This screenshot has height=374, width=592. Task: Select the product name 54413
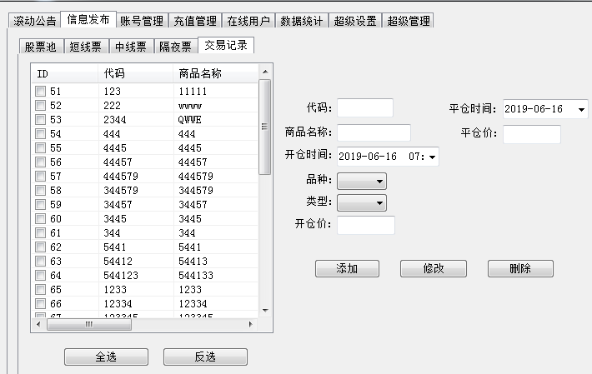(193, 262)
